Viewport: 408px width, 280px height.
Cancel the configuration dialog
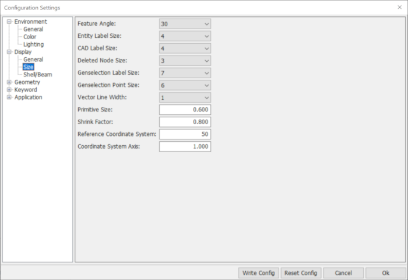tap(343, 273)
